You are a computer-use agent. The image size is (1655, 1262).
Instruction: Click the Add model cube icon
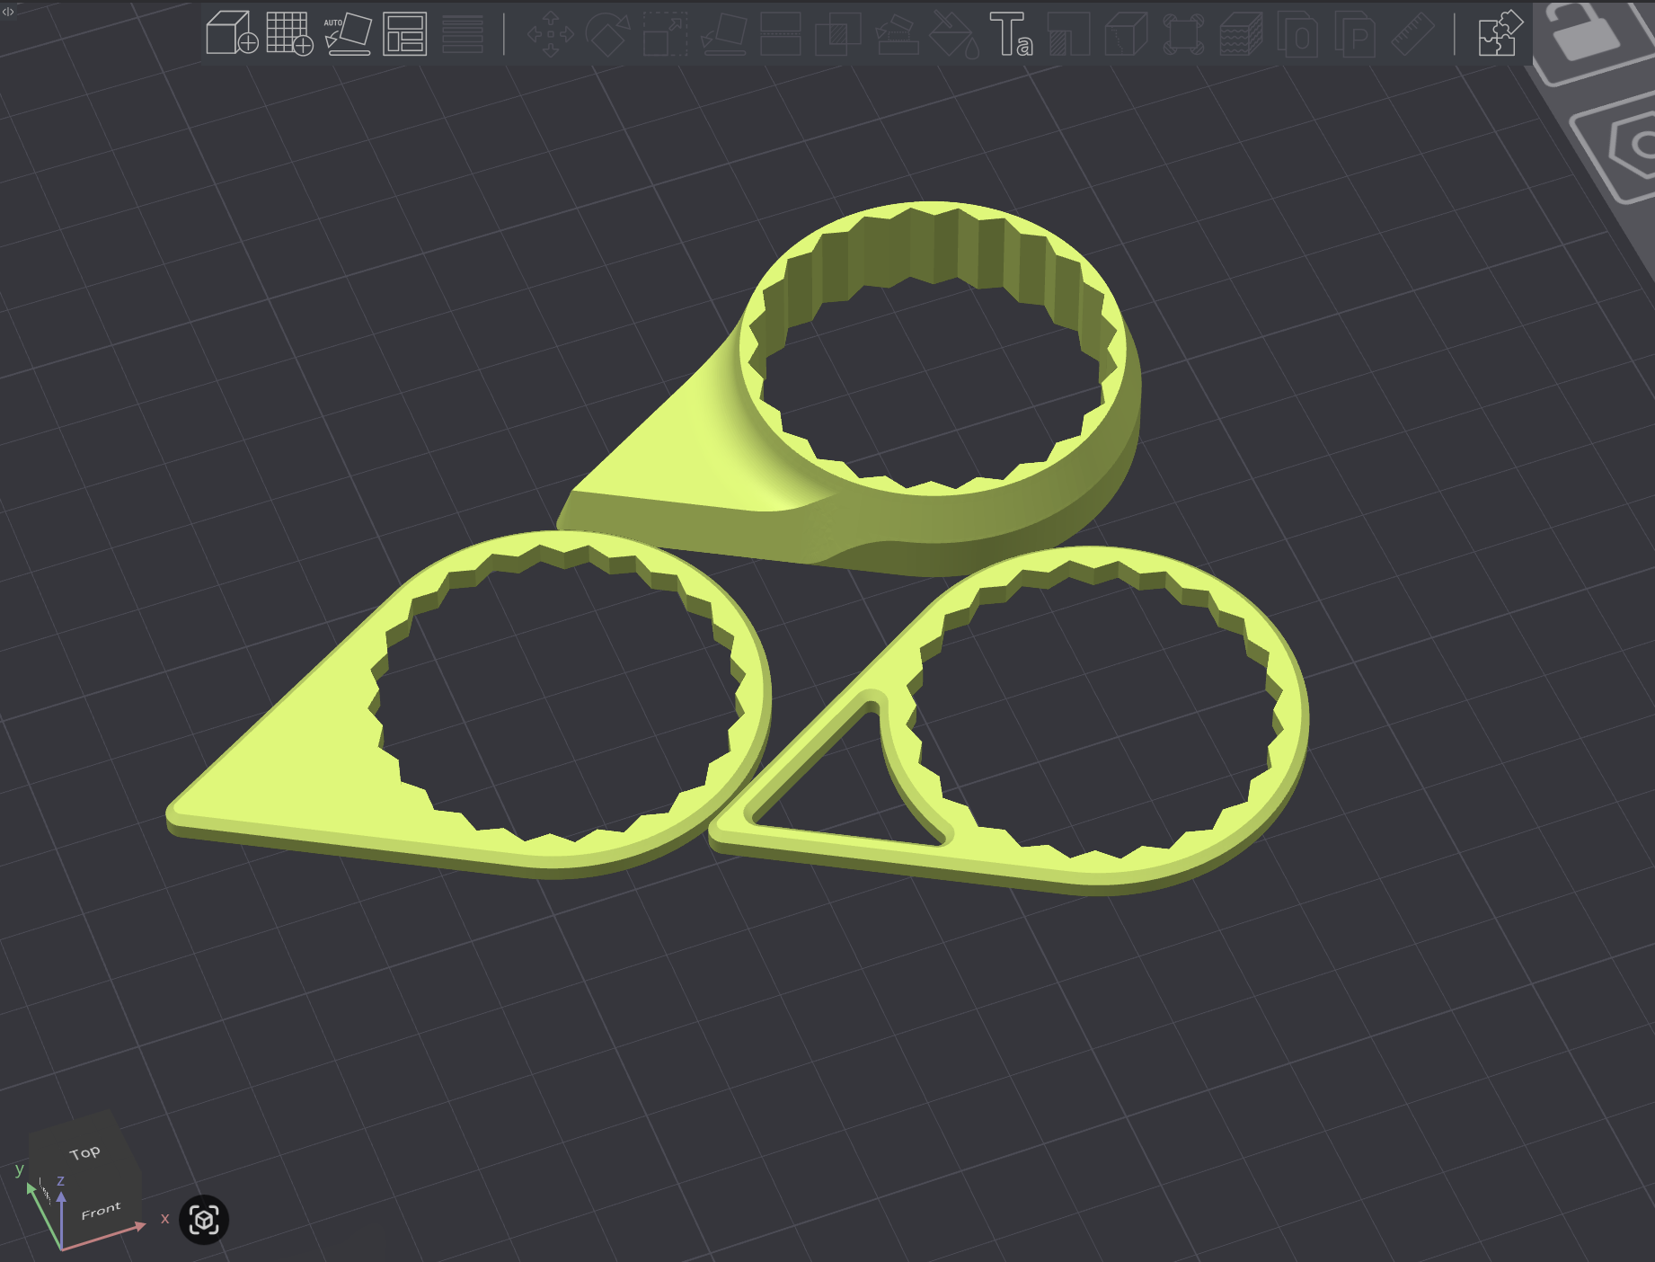click(x=231, y=34)
